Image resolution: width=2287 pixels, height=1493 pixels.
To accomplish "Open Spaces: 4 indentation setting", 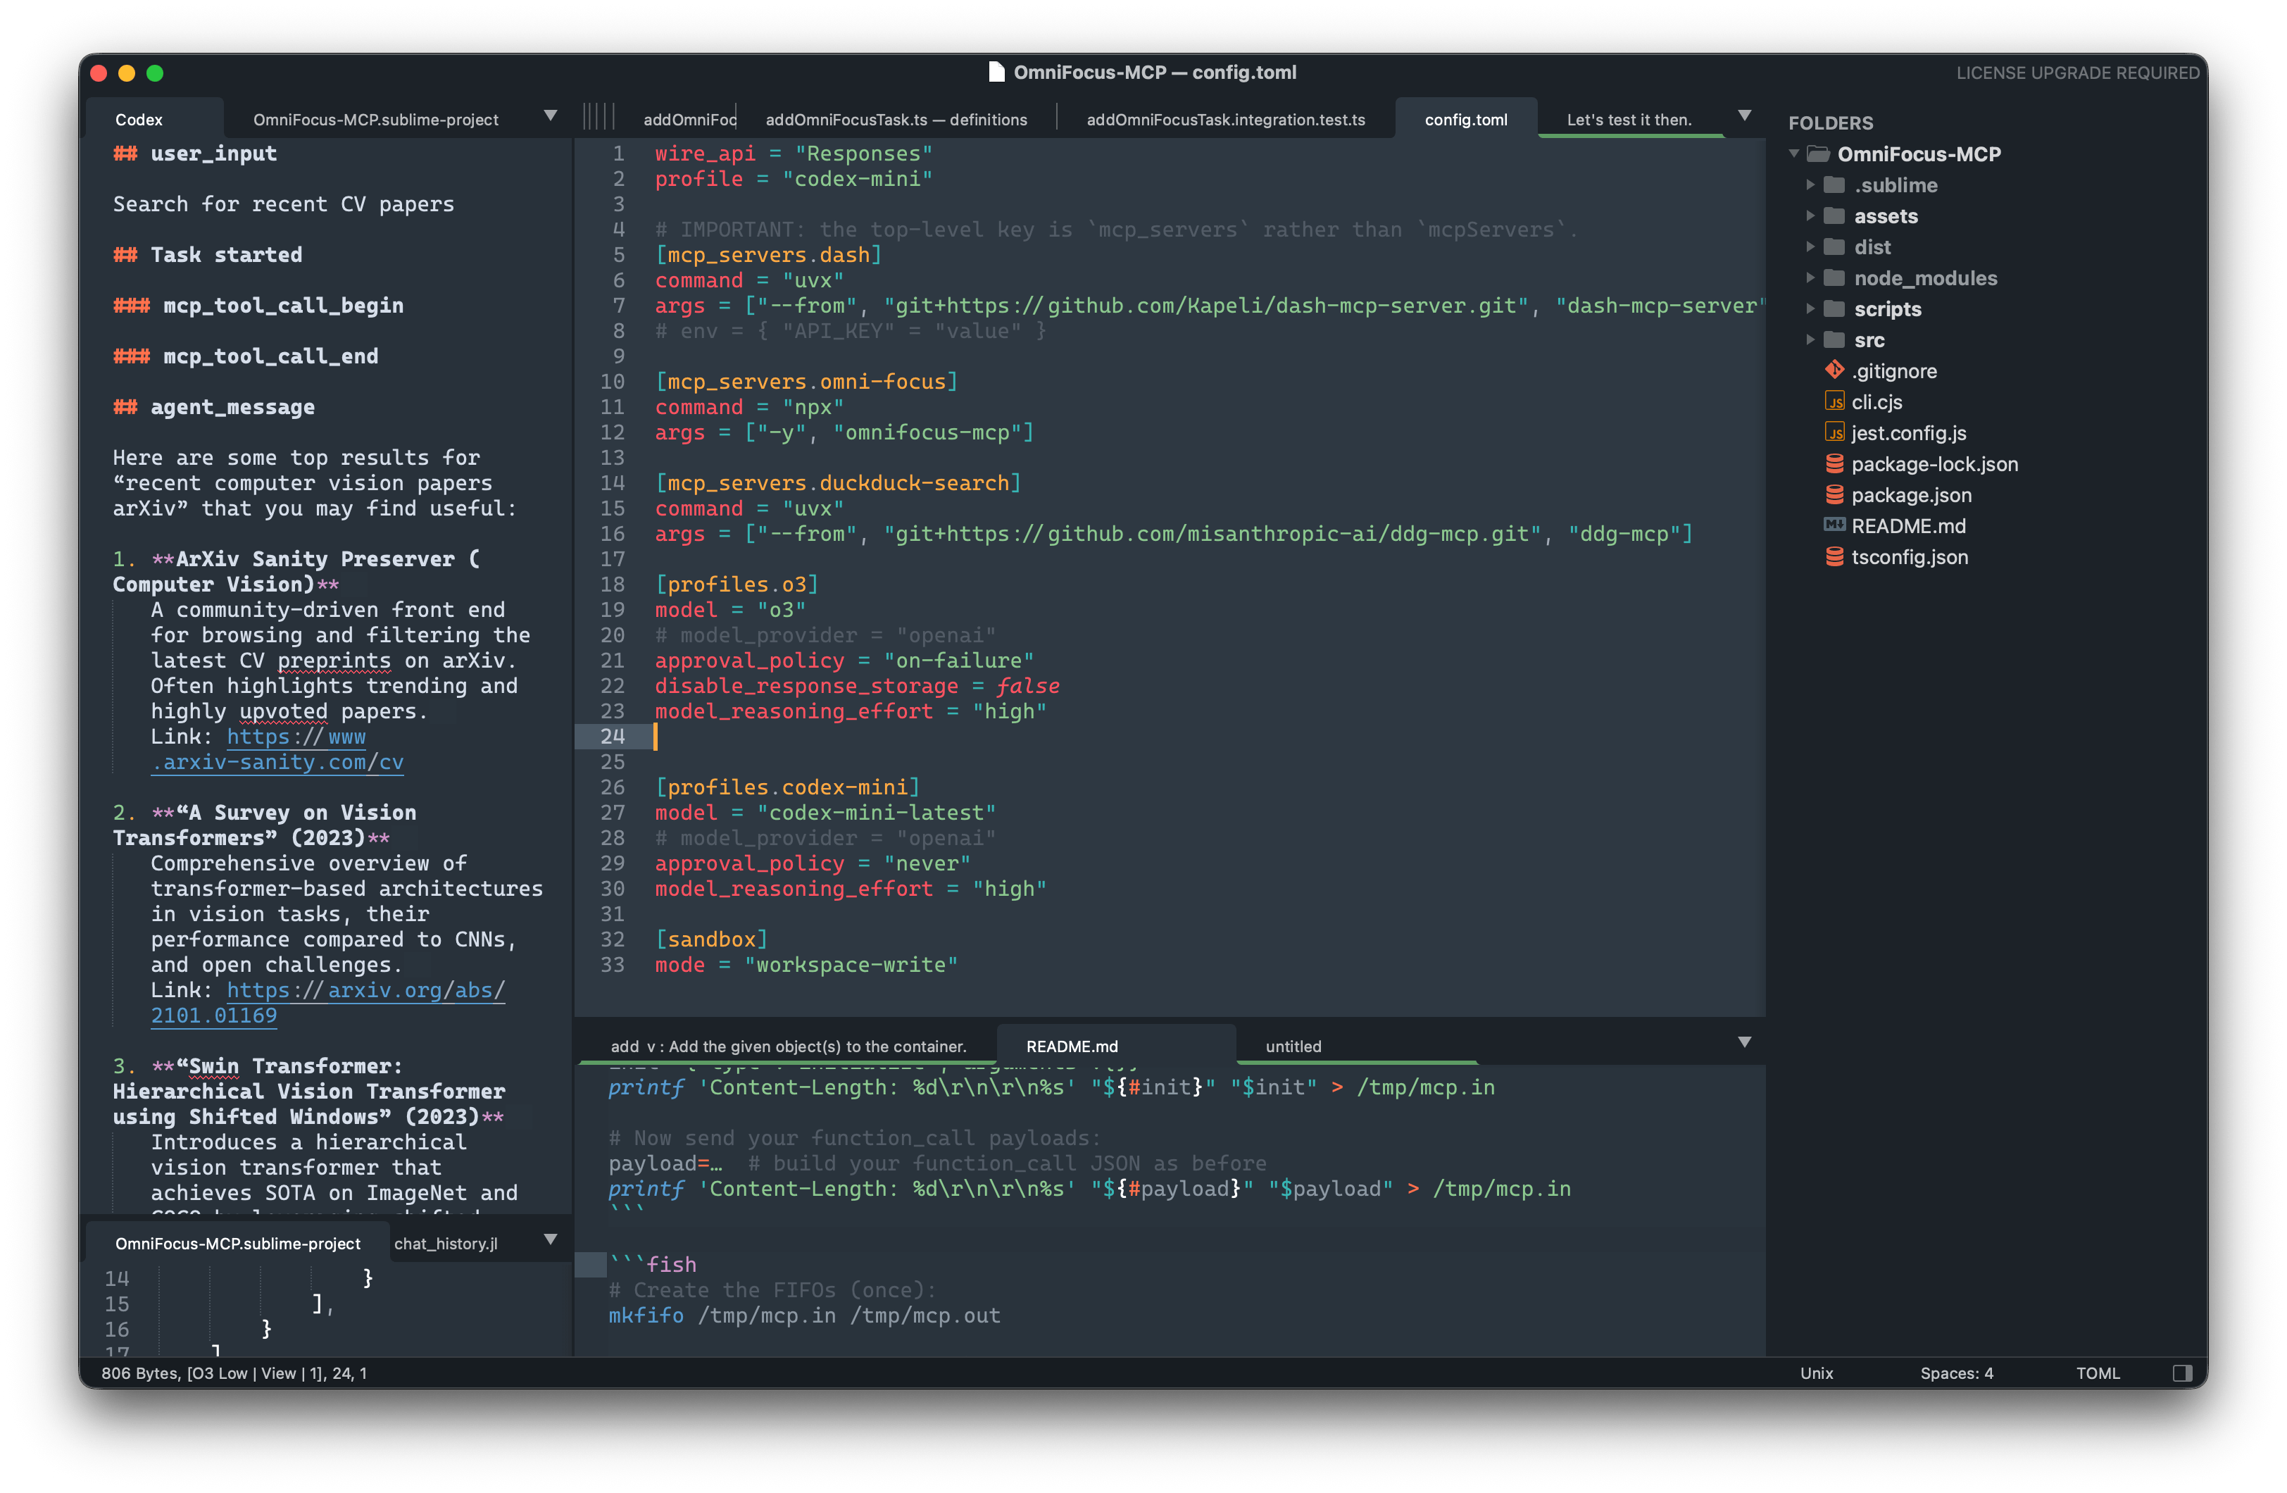I will (x=1955, y=1373).
